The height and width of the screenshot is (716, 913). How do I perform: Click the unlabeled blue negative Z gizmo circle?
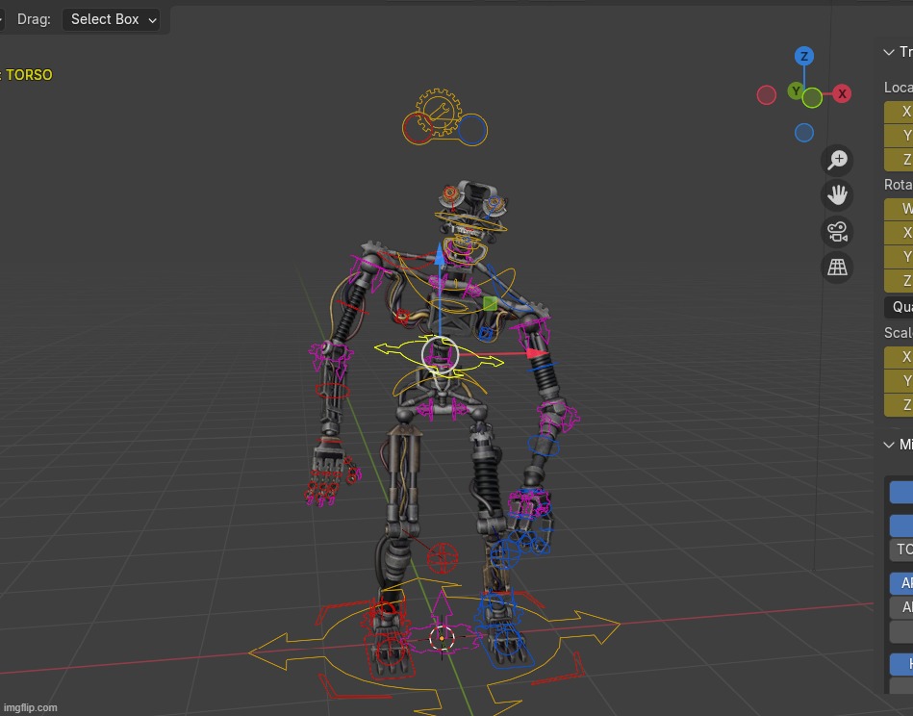[804, 133]
